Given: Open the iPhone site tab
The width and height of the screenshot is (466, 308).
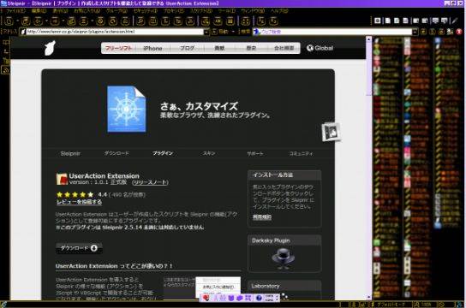Looking at the screenshot, I should tap(152, 48).
